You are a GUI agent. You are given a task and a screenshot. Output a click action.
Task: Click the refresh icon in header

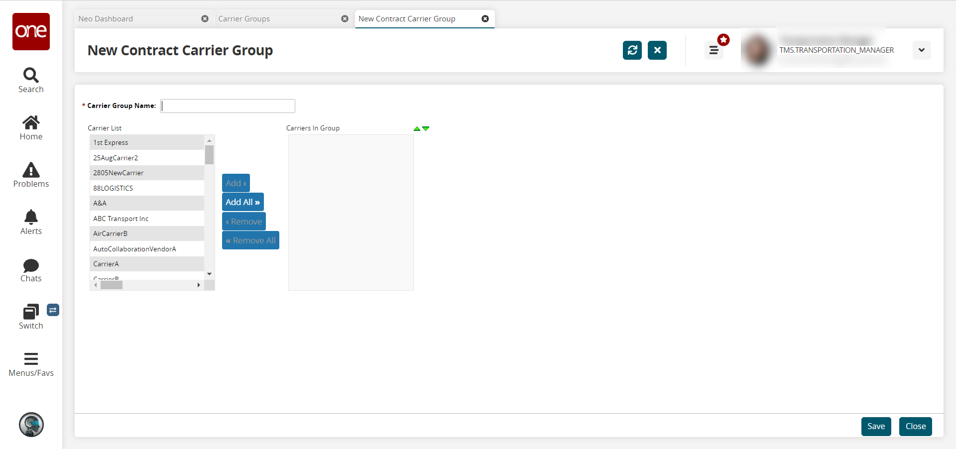(x=632, y=50)
